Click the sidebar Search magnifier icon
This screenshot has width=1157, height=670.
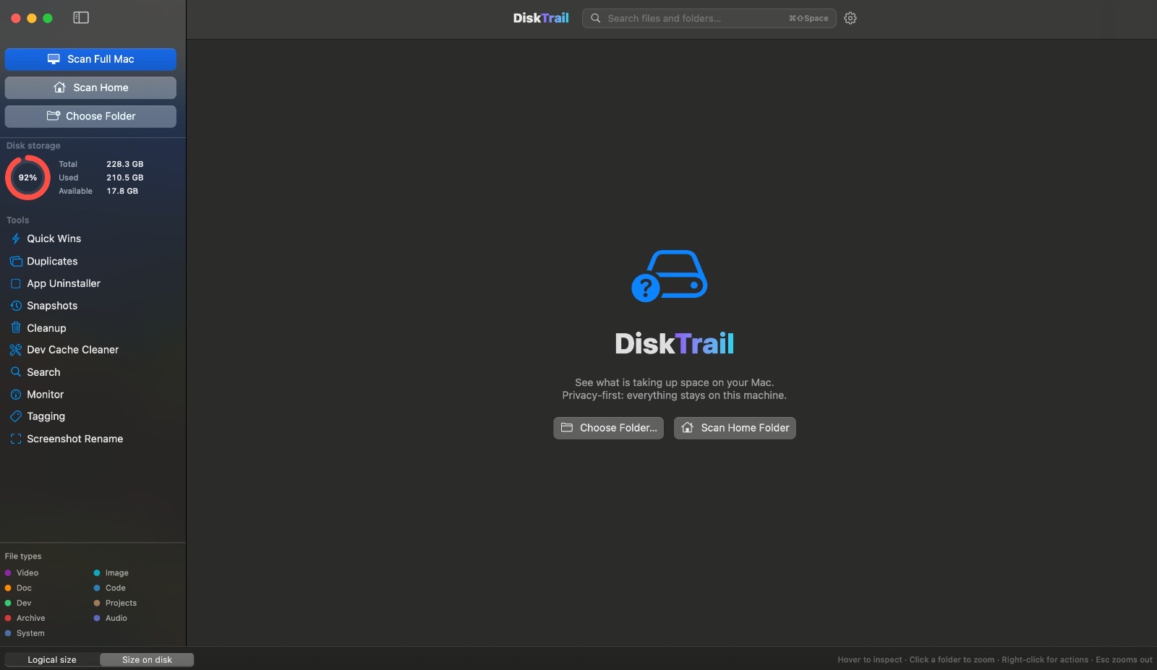click(16, 372)
